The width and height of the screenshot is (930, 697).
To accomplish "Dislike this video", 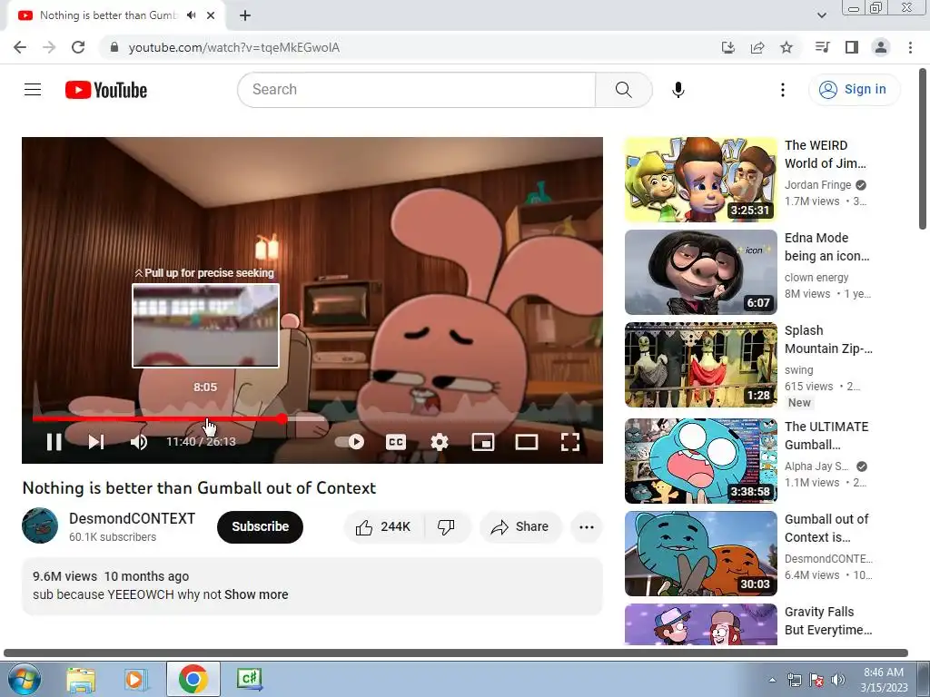I will [446, 527].
